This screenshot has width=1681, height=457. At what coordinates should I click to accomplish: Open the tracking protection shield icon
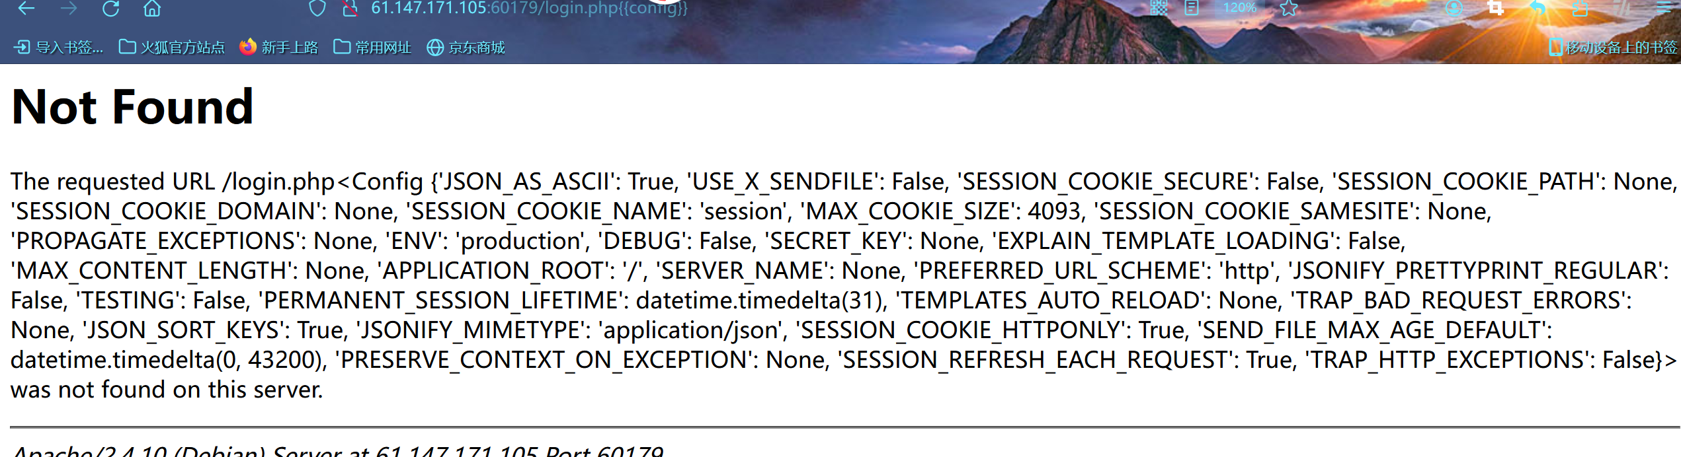[317, 8]
